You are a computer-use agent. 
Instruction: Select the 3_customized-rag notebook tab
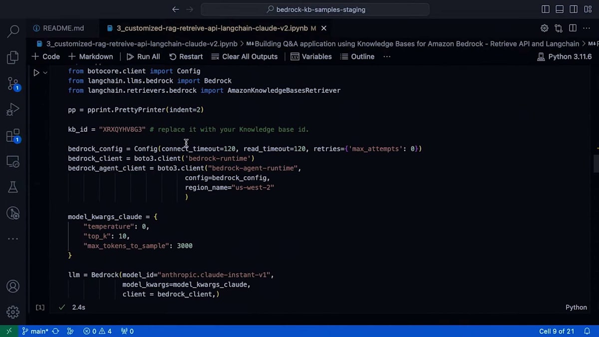[x=212, y=28]
